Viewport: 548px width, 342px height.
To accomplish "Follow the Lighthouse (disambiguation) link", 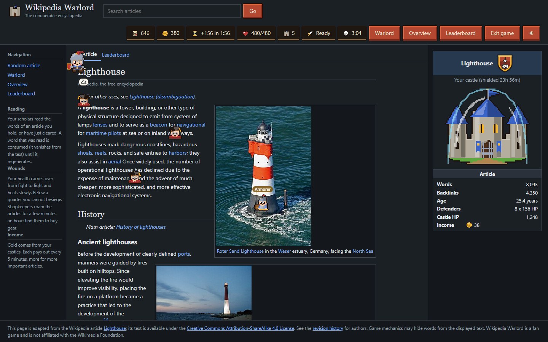I will click(162, 97).
